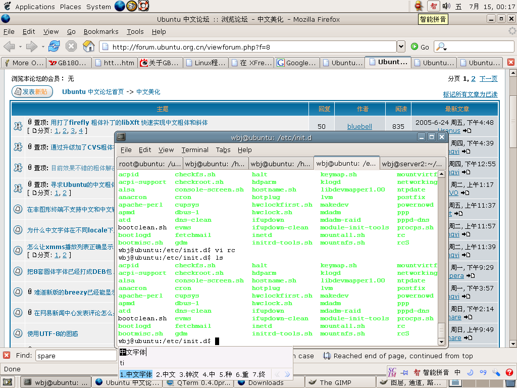Open SCIM setup wrench icon

pos(496,372)
